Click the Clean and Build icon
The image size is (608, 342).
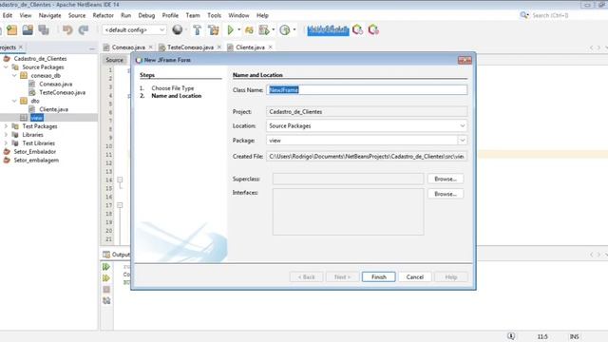(213, 29)
